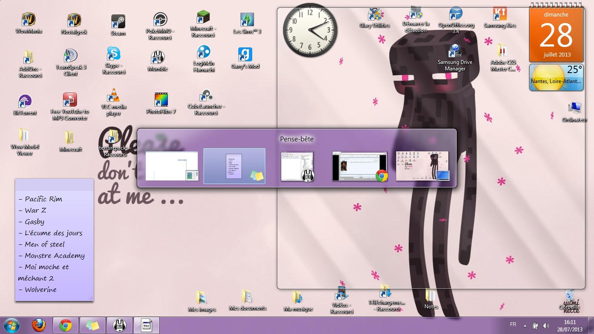594x334 pixels.
Task: Open the Notes folder icon
Action: pos(431,295)
